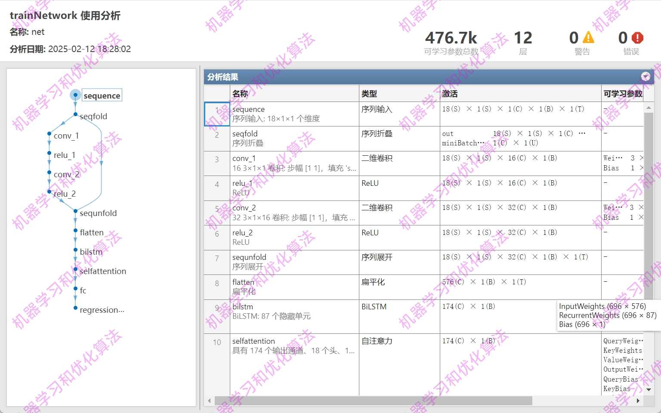Click the 激活 column header

pos(449,93)
